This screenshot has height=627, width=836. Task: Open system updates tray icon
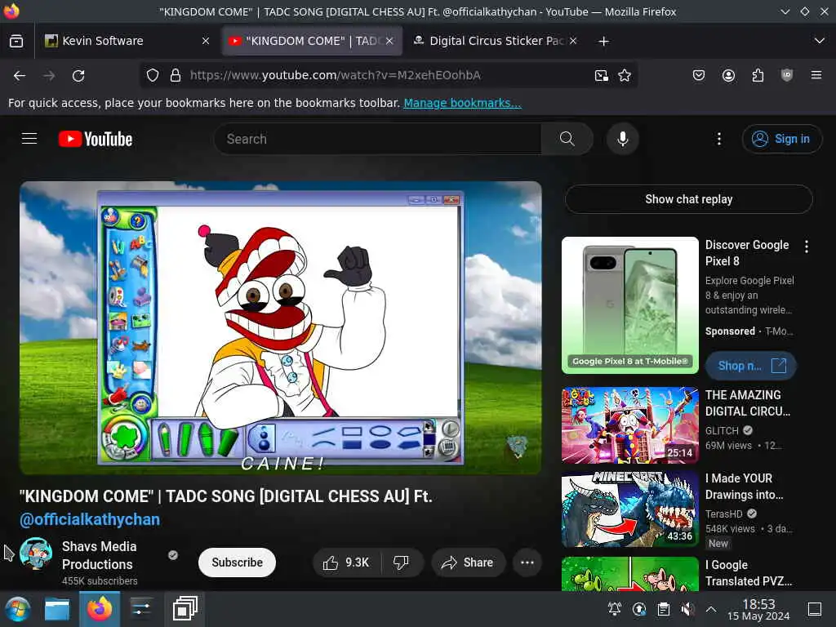(638, 609)
